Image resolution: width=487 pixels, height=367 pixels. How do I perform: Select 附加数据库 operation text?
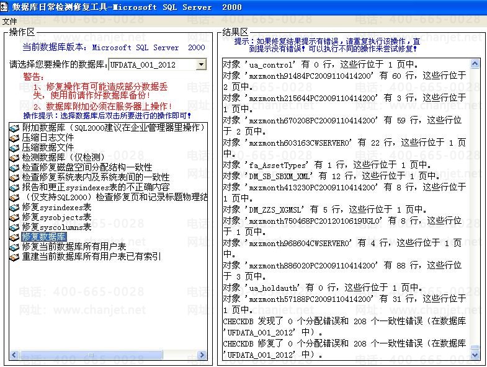click(x=114, y=128)
